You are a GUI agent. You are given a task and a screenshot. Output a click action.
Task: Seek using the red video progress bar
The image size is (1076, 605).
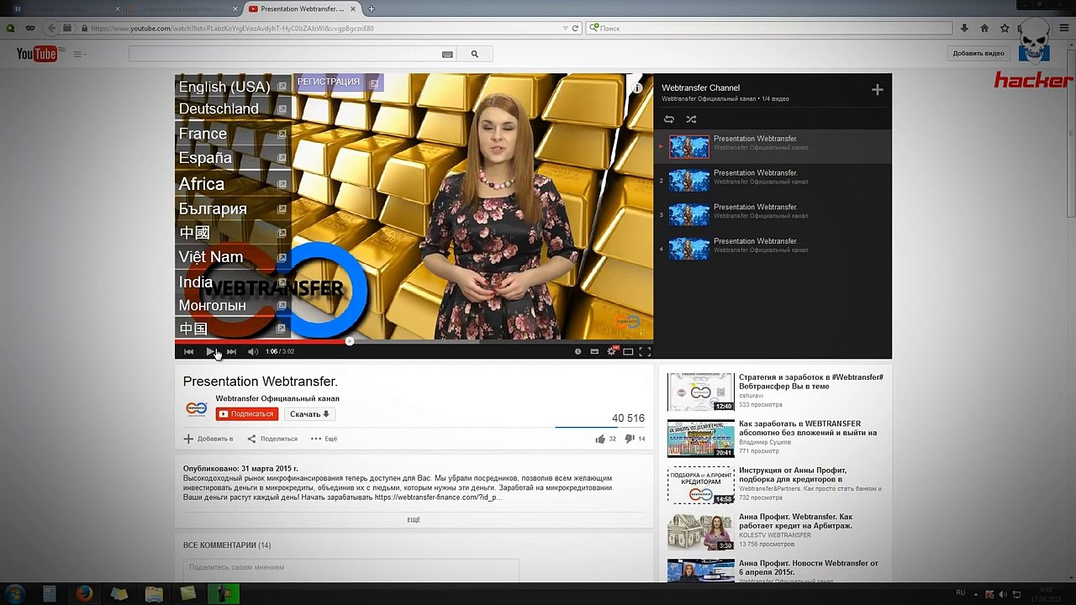(x=414, y=341)
